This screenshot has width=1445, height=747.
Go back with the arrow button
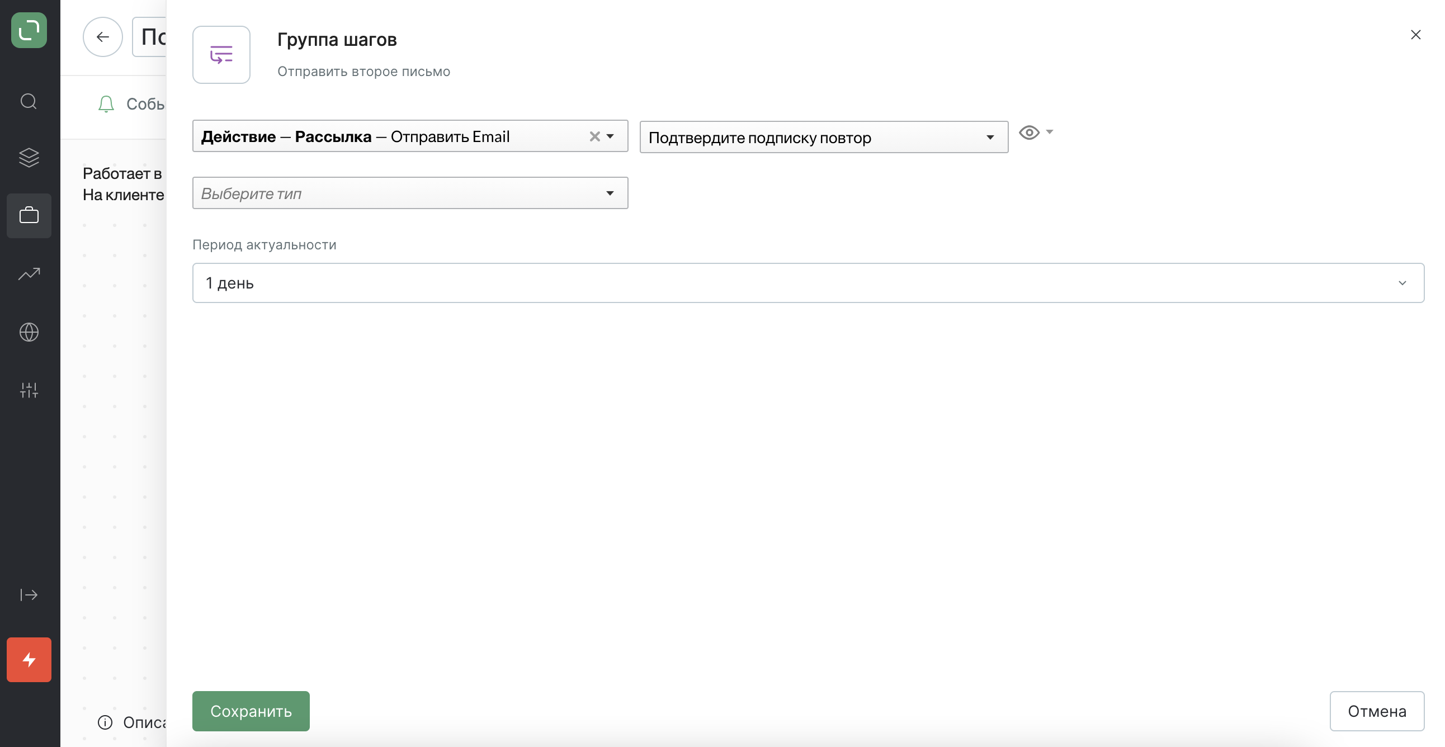(103, 37)
